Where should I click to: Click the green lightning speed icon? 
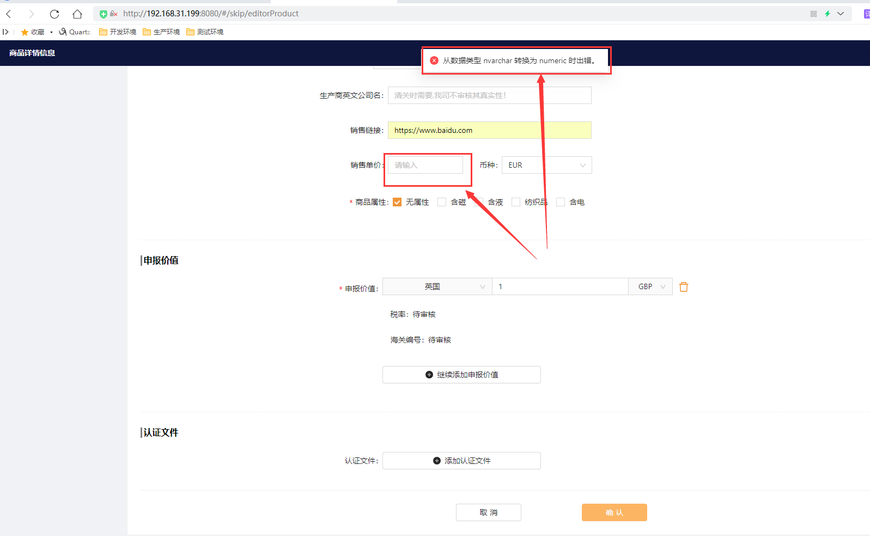pos(827,14)
